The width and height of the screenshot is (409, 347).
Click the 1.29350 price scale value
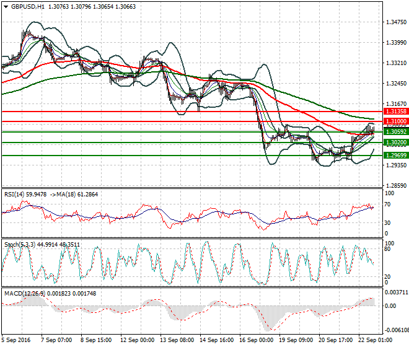click(x=396, y=165)
